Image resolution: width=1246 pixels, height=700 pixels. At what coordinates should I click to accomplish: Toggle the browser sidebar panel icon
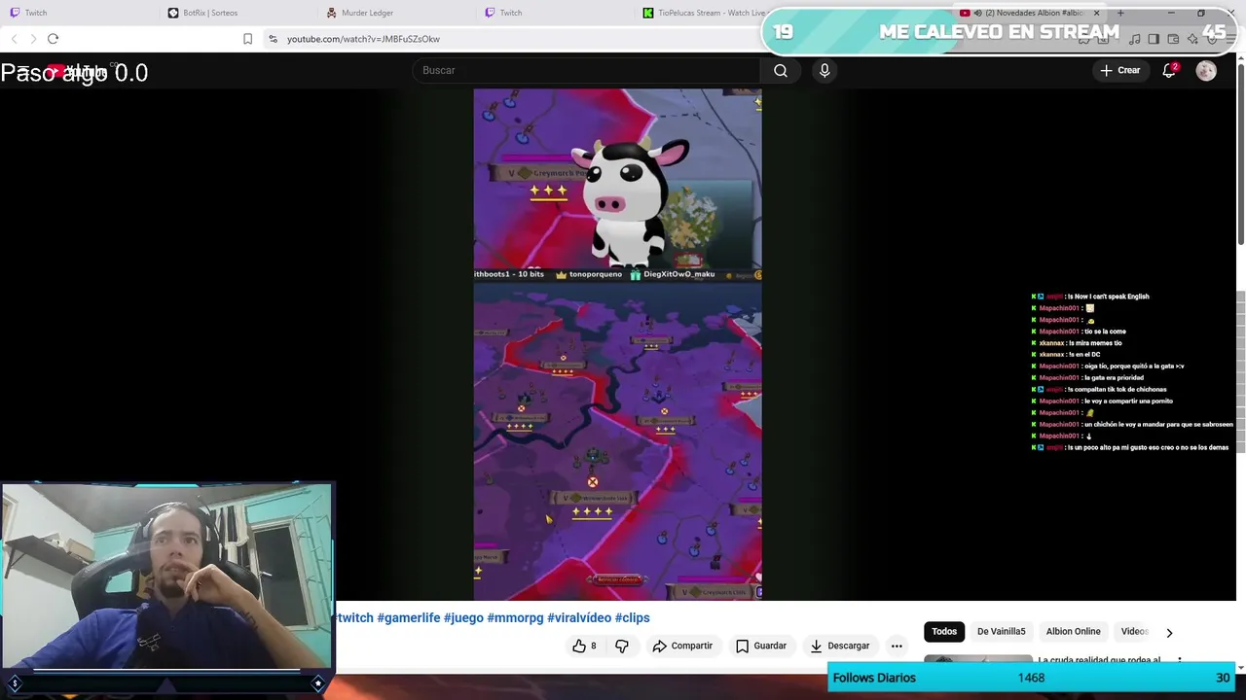coord(1154,39)
